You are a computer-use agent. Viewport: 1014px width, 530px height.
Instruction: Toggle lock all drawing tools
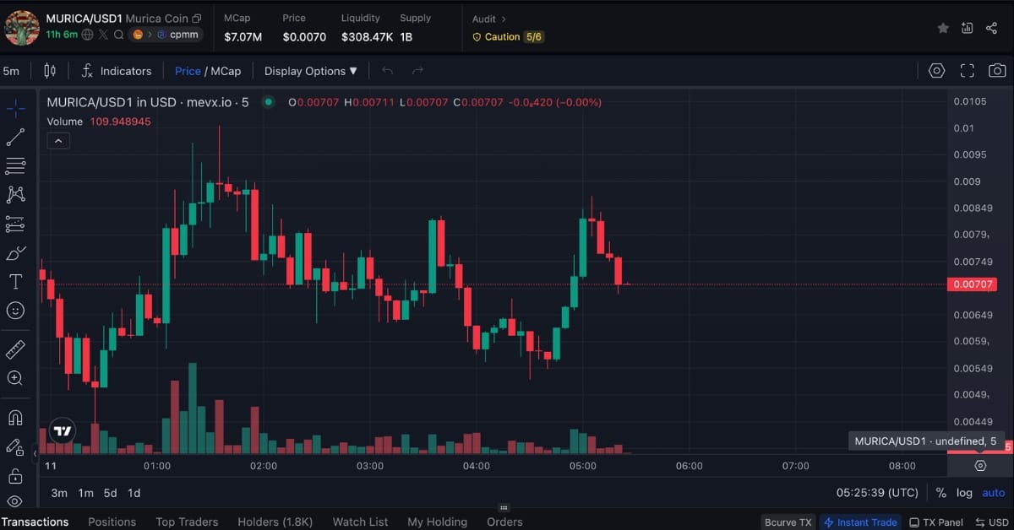pos(15,476)
